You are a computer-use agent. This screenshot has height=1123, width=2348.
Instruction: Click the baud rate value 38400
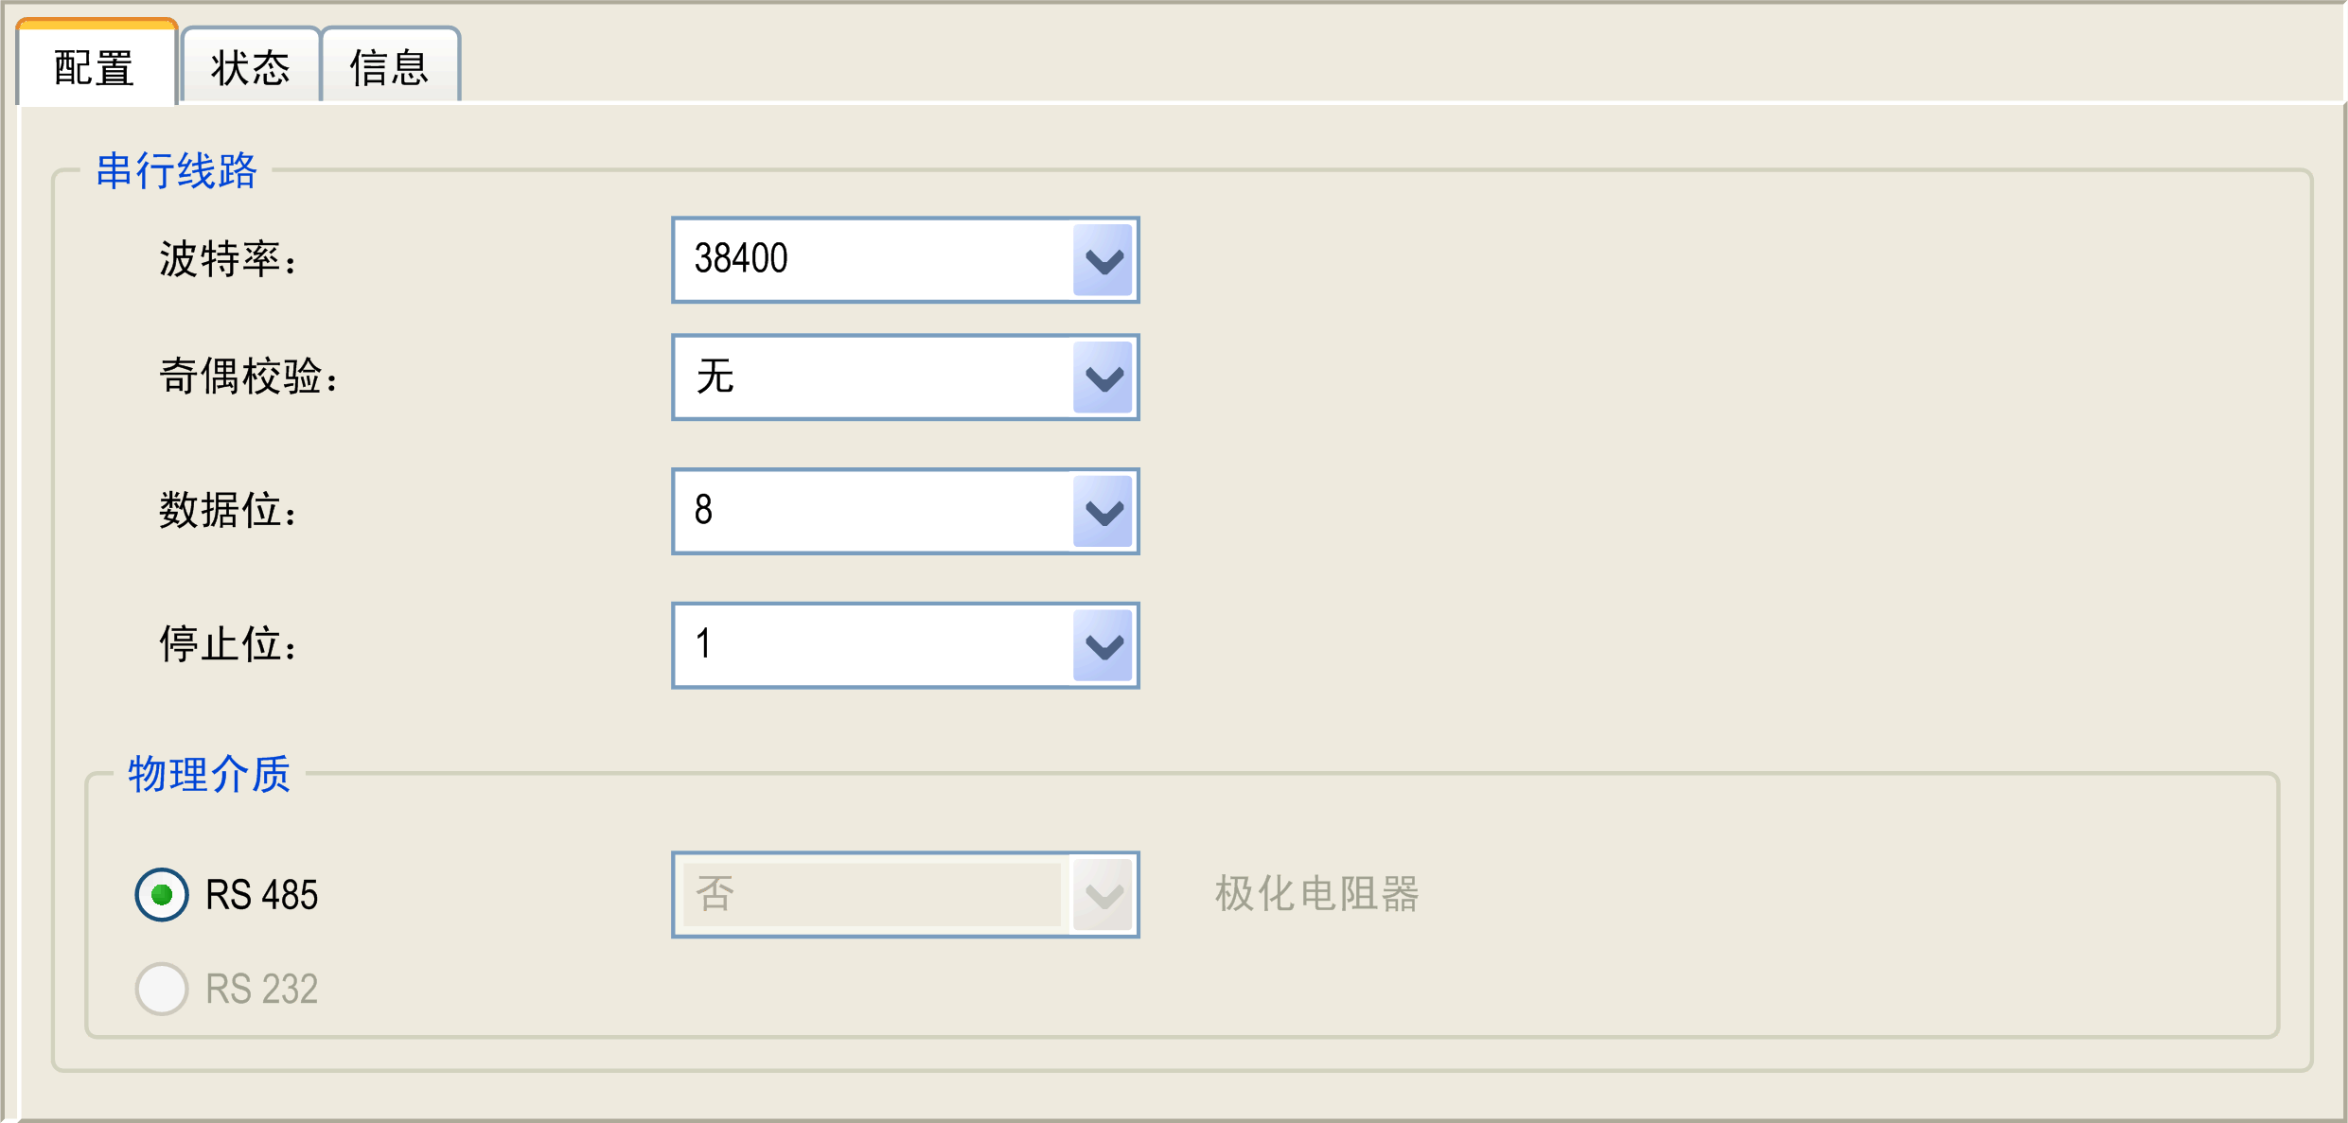click(x=741, y=259)
